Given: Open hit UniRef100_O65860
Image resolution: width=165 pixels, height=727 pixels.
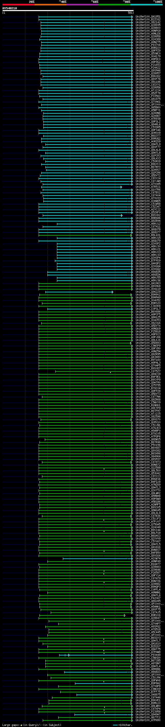Looking at the screenshot, I should click(x=148, y=108).
